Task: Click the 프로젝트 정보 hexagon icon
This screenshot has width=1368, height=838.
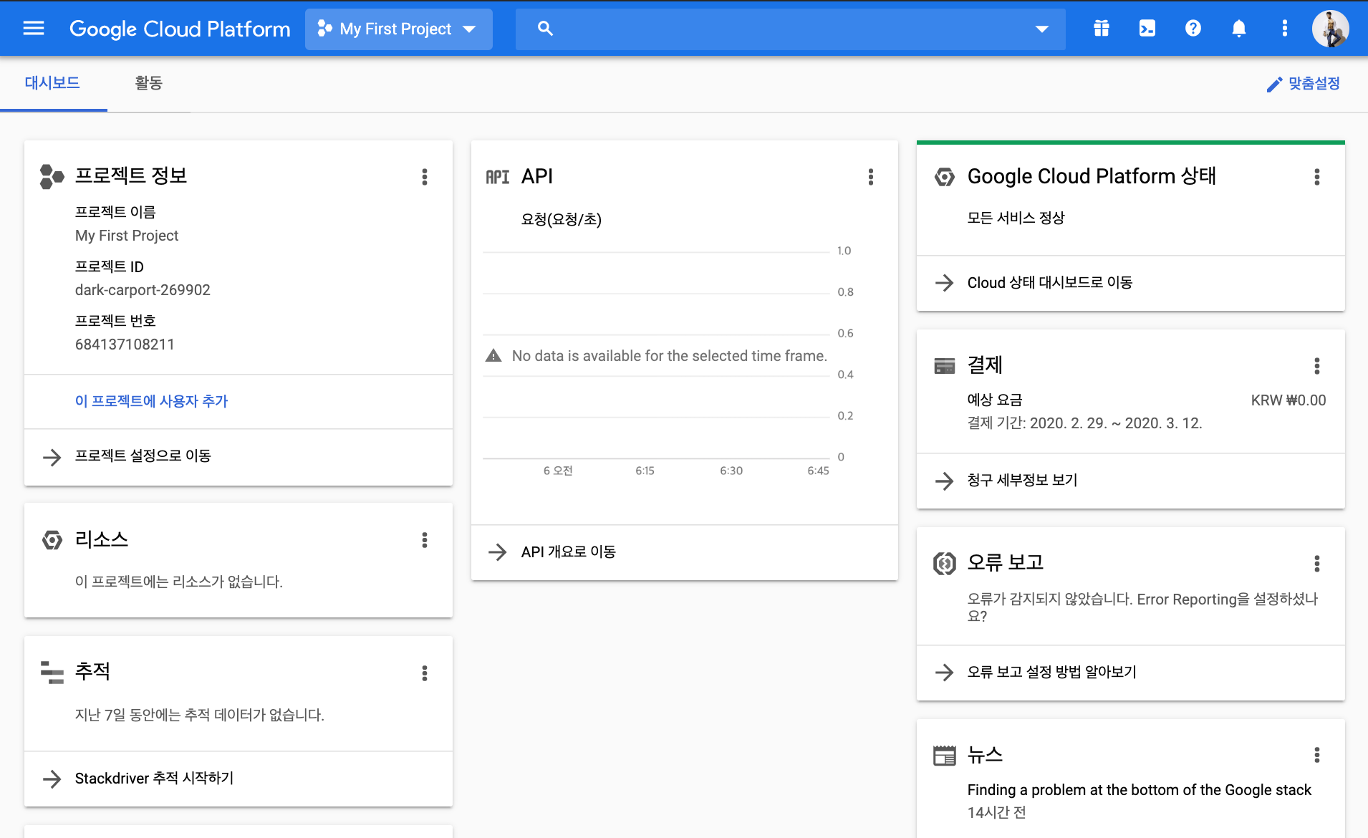Action: 52,176
